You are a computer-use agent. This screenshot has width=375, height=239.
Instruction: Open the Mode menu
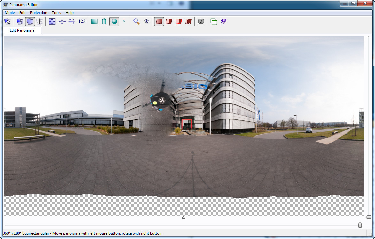(x=10, y=13)
